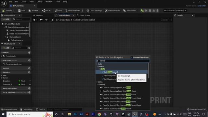Add a new local variable
The width and height of the screenshot is (208, 117).
[29, 92]
